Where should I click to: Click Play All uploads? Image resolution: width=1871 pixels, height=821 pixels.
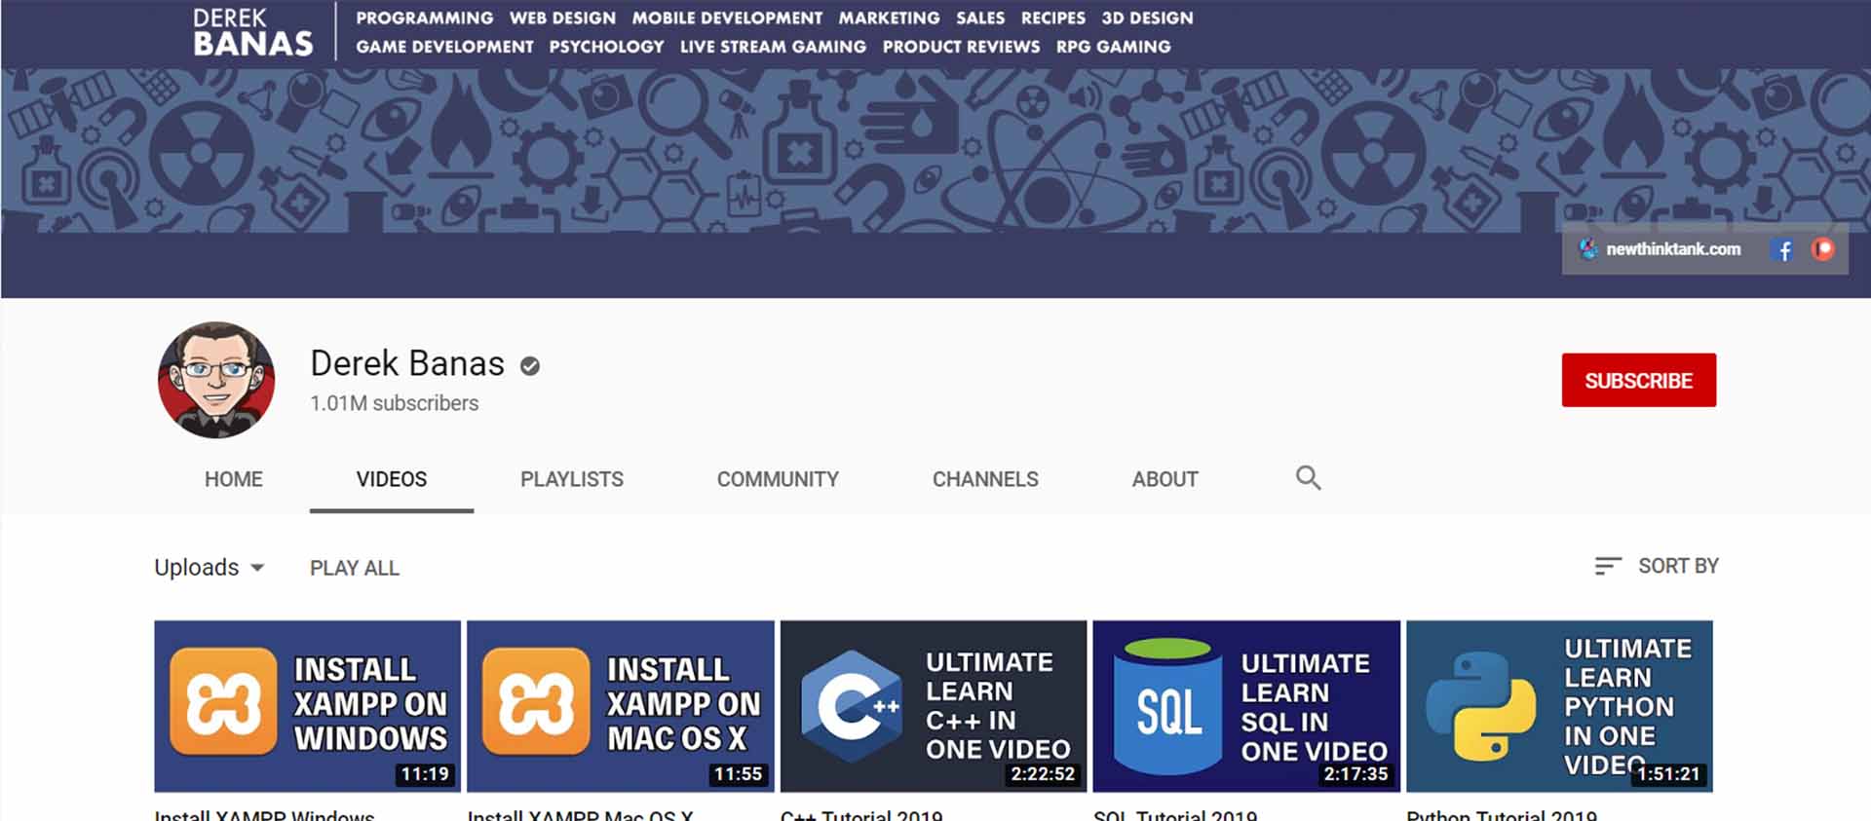point(355,568)
